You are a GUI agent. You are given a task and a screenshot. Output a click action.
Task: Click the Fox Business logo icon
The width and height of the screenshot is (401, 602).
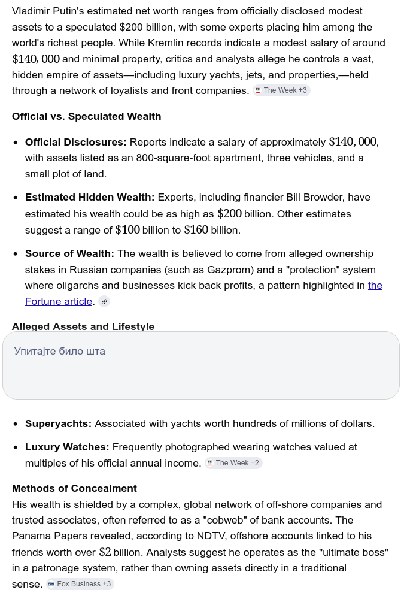[x=51, y=585]
